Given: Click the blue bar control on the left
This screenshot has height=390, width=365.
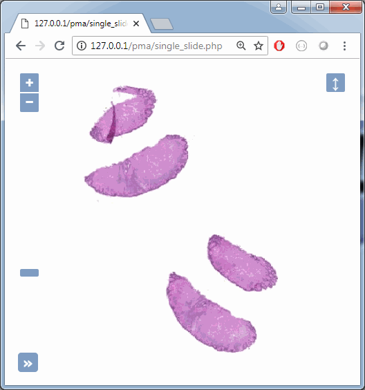Looking at the screenshot, I should click(x=29, y=272).
